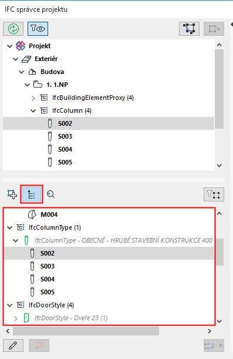Click the magnifier find icon
Image resolution: width=233 pixels, height=359 pixels.
pos(50,194)
